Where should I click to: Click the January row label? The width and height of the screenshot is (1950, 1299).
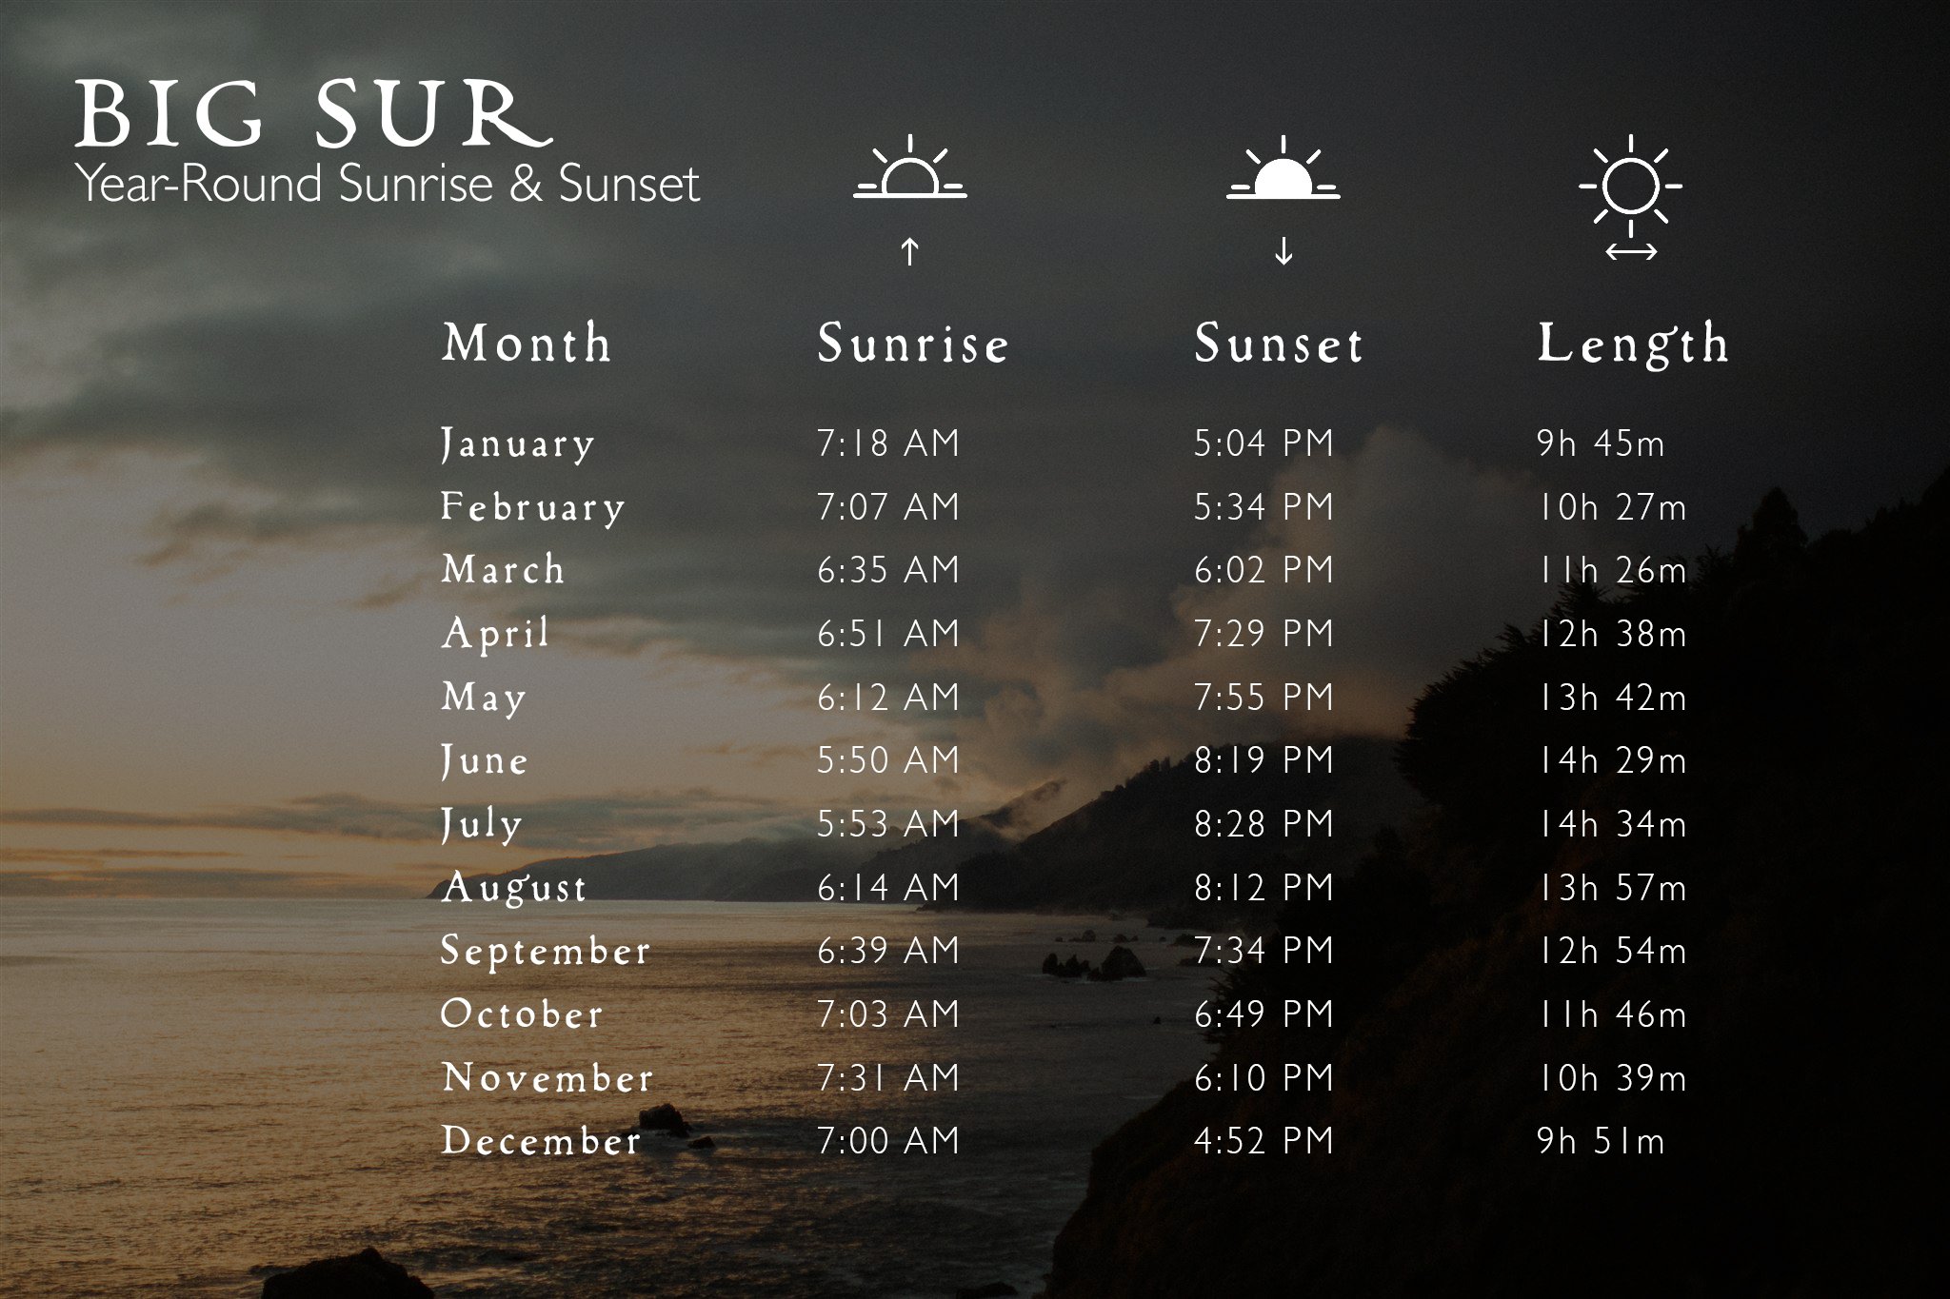click(x=517, y=443)
